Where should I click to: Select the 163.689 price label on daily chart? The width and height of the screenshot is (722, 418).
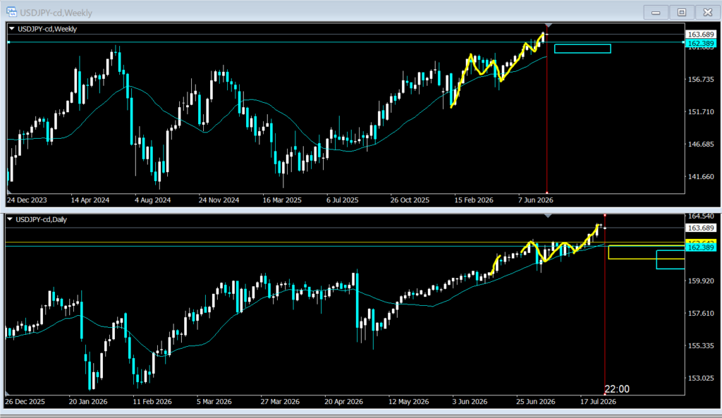coord(700,228)
